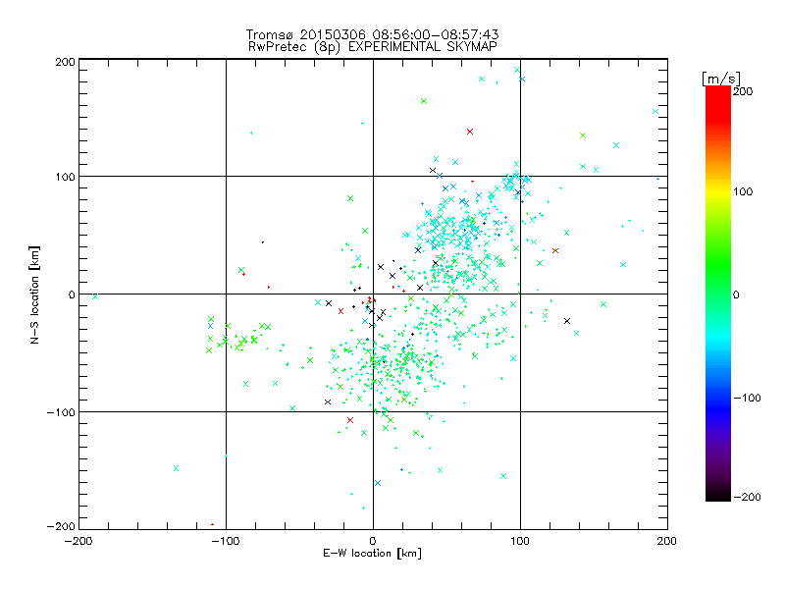Pick the red band of the velocity colorbar
The image size is (785, 589).
point(718,103)
